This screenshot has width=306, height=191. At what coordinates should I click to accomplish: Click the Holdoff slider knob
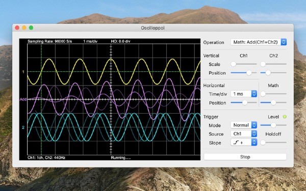click(x=263, y=143)
